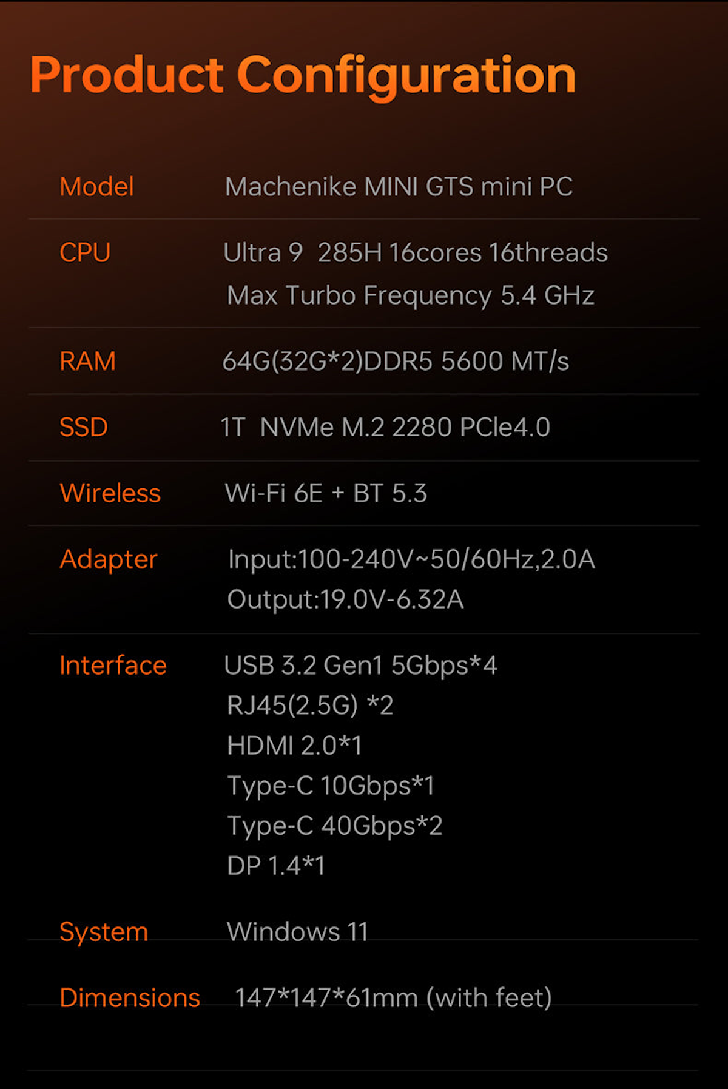Image resolution: width=728 pixels, height=1089 pixels.
Task: Select the 1T NVMe M.2 2280 value
Action: click(x=385, y=427)
